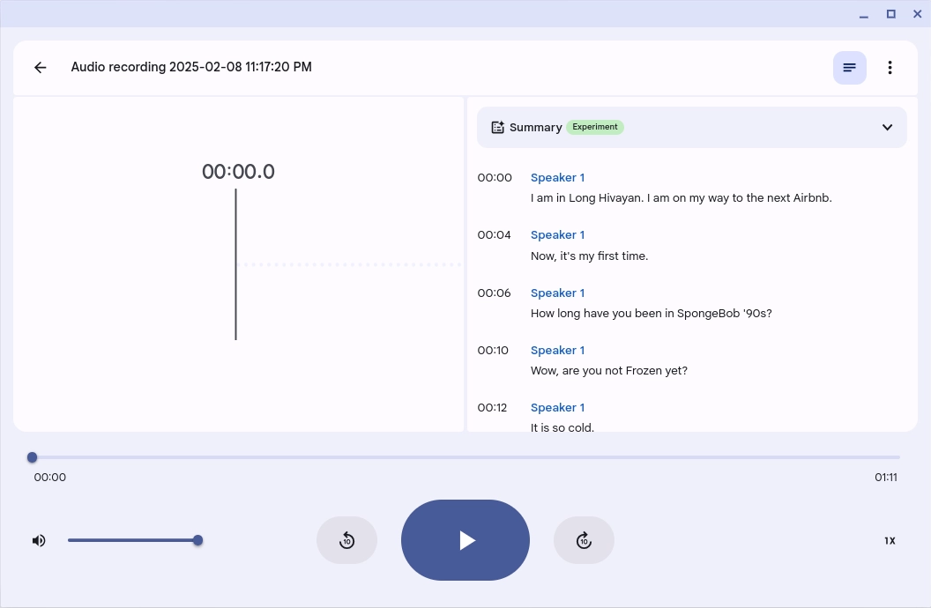Rewind 10 seconds
Image resolution: width=931 pixels, height=608 pixels.
pyautogui.click(x=346, y=540)
